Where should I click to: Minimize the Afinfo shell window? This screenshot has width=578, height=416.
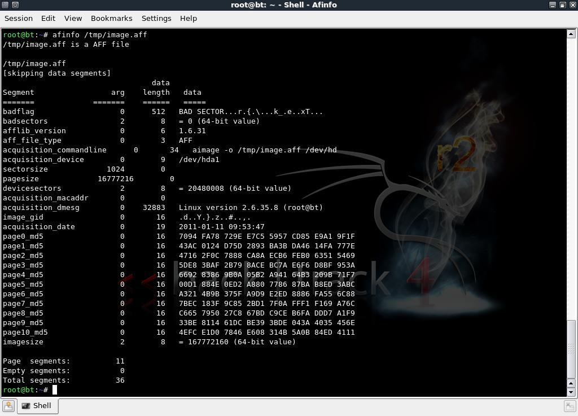552,5
